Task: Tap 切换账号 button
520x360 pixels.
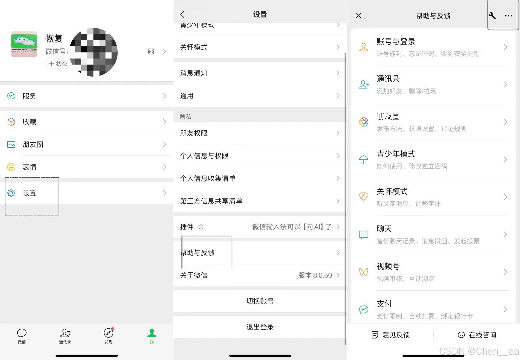Action: click(260, 301)
